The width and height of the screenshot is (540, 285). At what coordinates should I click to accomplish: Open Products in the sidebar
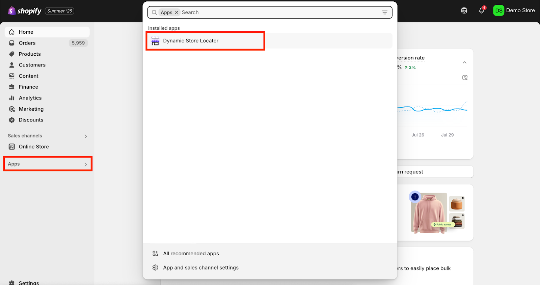tap(47, 54)
